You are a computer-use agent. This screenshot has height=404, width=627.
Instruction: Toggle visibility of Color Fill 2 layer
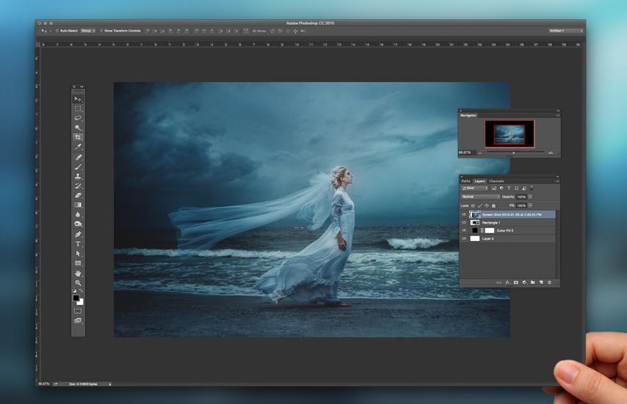[464, 230]
